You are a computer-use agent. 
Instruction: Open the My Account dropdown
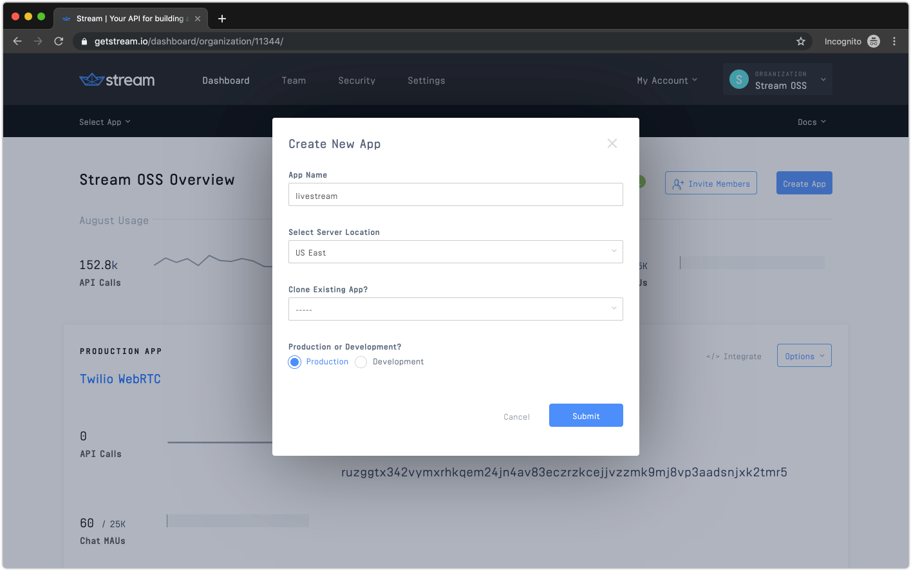click(x=667, y=80)
